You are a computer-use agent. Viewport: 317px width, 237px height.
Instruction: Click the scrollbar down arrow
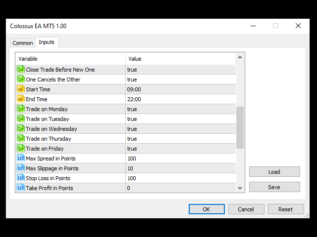coord(240,188)
